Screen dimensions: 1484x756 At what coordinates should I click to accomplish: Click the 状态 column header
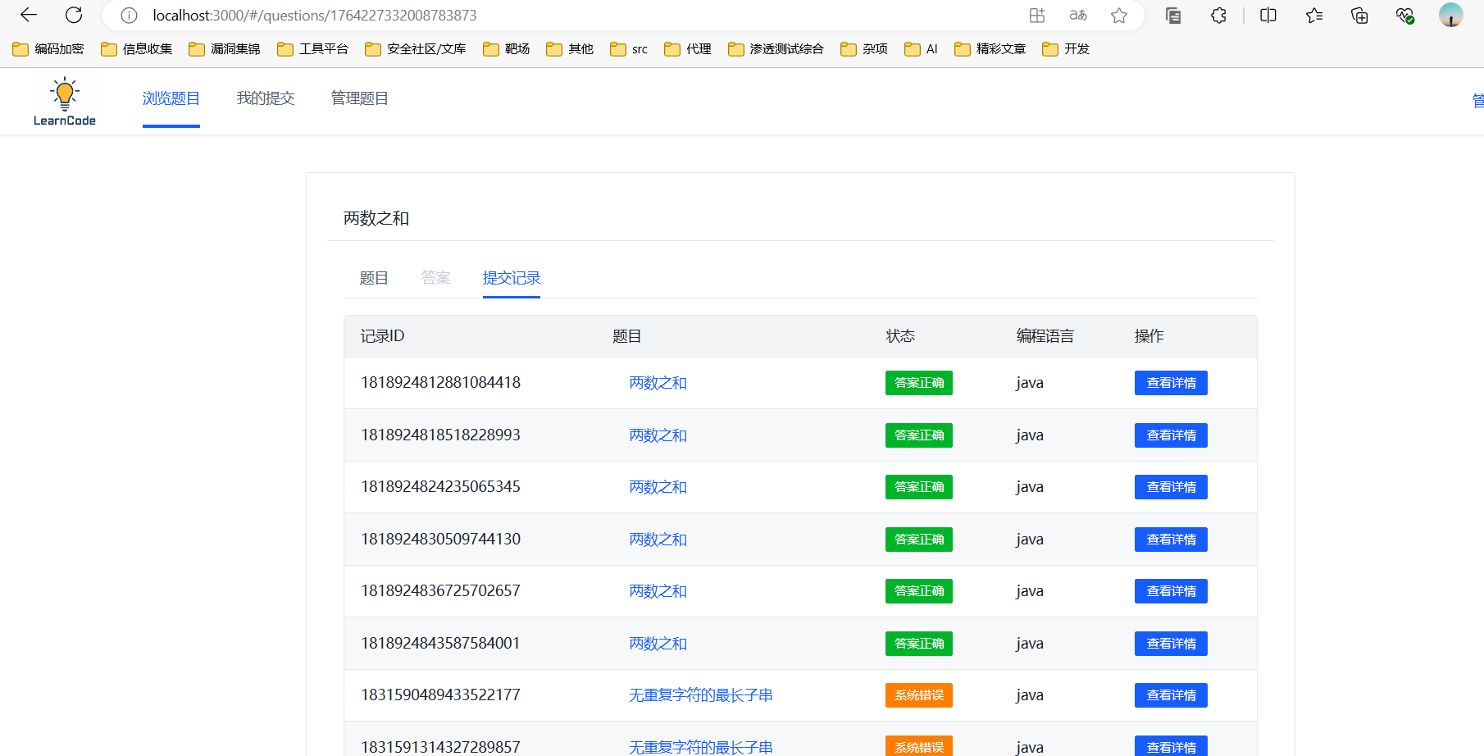tap(900, 336)
